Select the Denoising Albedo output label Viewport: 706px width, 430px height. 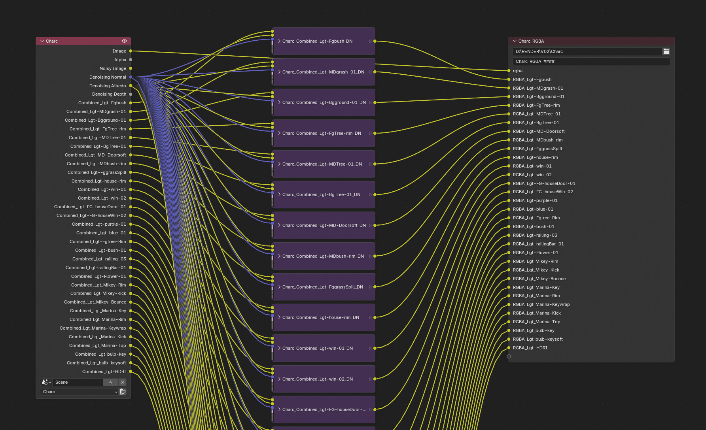tap(108, 86)
